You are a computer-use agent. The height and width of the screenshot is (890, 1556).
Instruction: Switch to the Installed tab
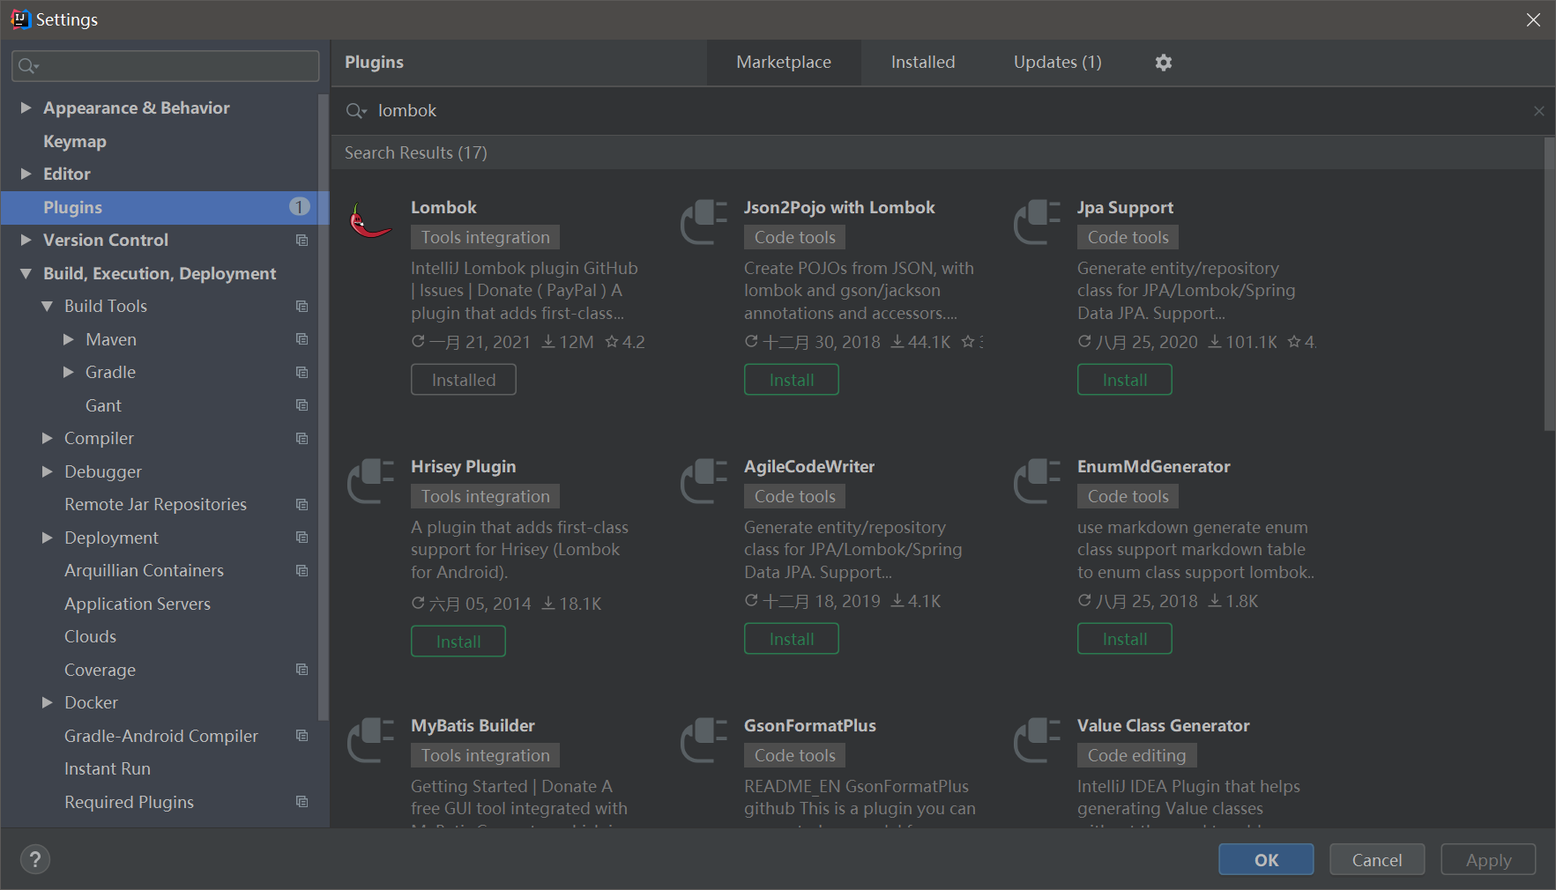point(922,63)
